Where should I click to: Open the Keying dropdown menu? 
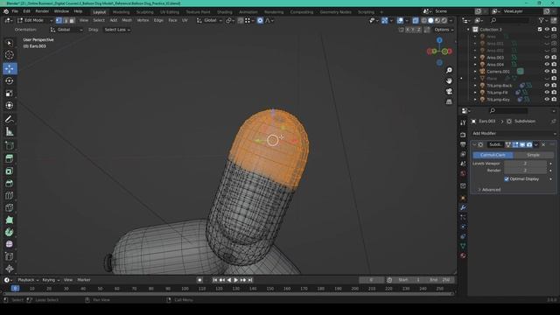coord(51,280)
